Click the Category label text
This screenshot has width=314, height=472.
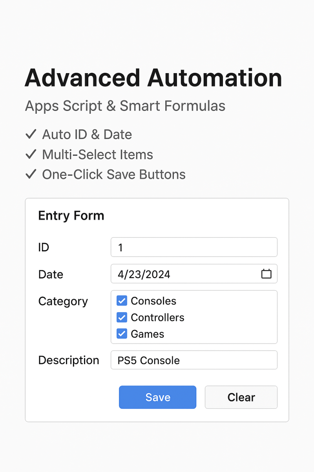[x=63, y=301]
